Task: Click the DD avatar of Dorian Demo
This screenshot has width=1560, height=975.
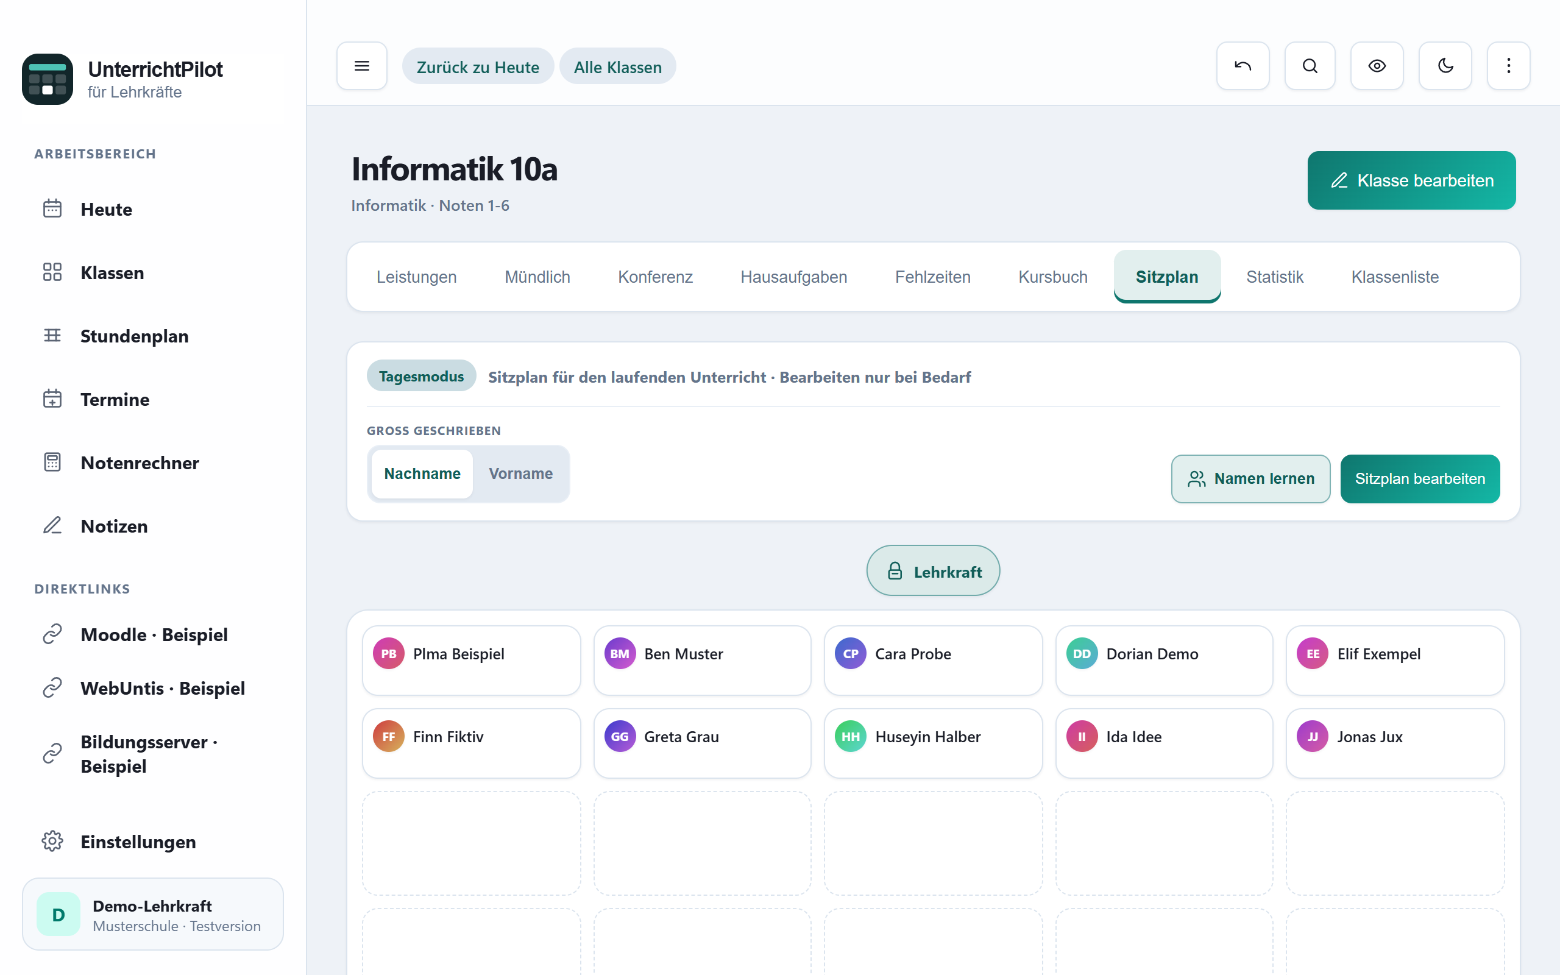Action: point(1082,653)
